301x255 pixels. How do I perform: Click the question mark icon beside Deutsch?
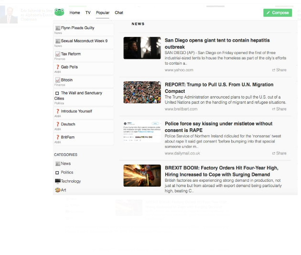point(58,124)
